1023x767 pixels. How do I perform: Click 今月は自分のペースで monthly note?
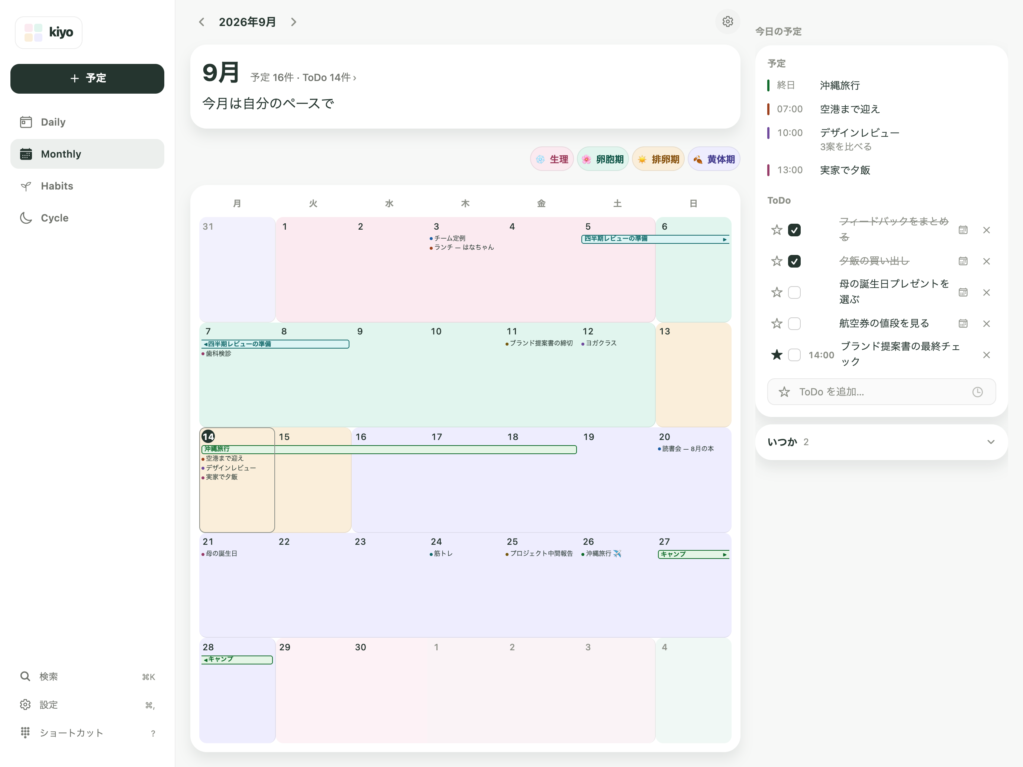pos(268,104)
